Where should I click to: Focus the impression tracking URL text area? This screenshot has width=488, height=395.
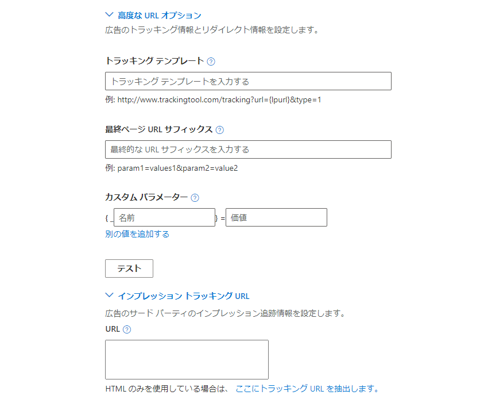(x=187, y=359)
